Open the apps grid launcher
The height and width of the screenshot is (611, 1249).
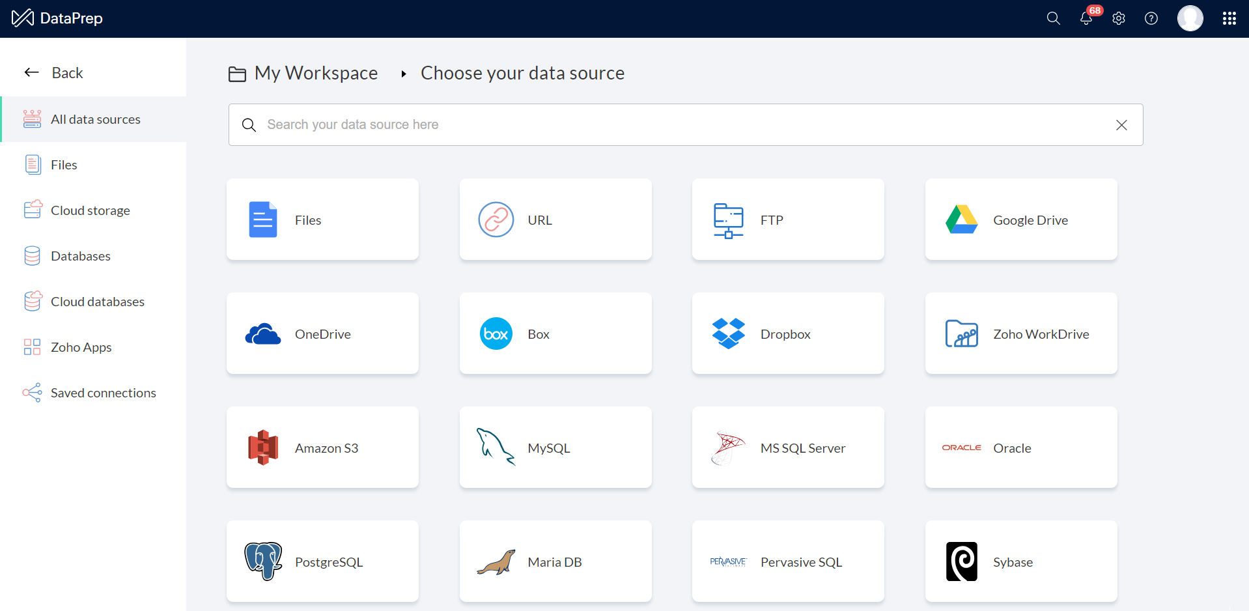coord(1229,18)
